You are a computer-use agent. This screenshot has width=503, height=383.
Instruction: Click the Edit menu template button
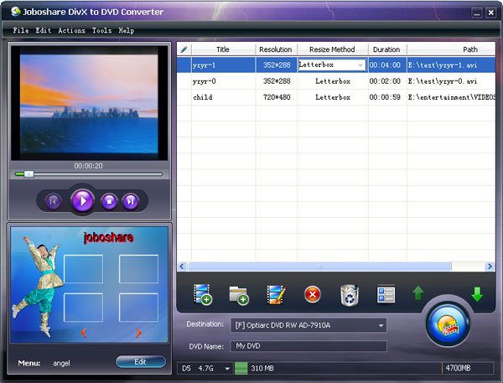click(141, 362)
